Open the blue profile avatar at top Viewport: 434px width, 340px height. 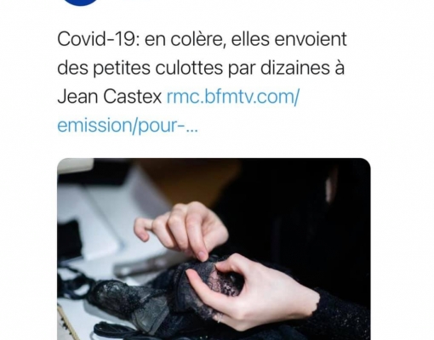(81, 3)
